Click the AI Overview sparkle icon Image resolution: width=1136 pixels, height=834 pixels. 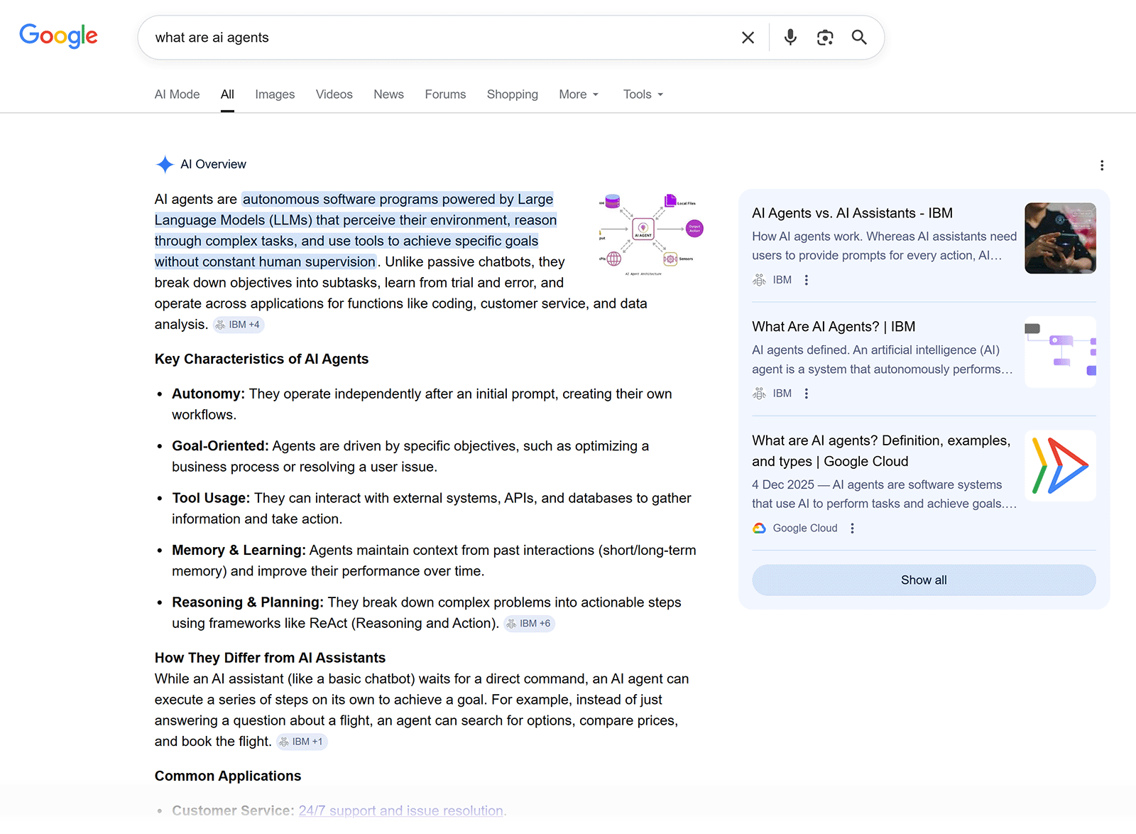[x=164, y=164]
